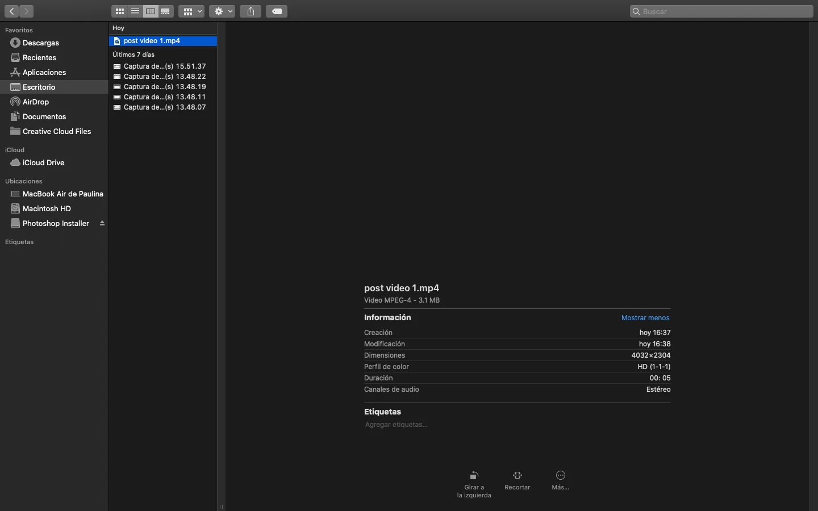
Task: Select screenshot ending in 15.51.37
Action: (x=163, y=66)
